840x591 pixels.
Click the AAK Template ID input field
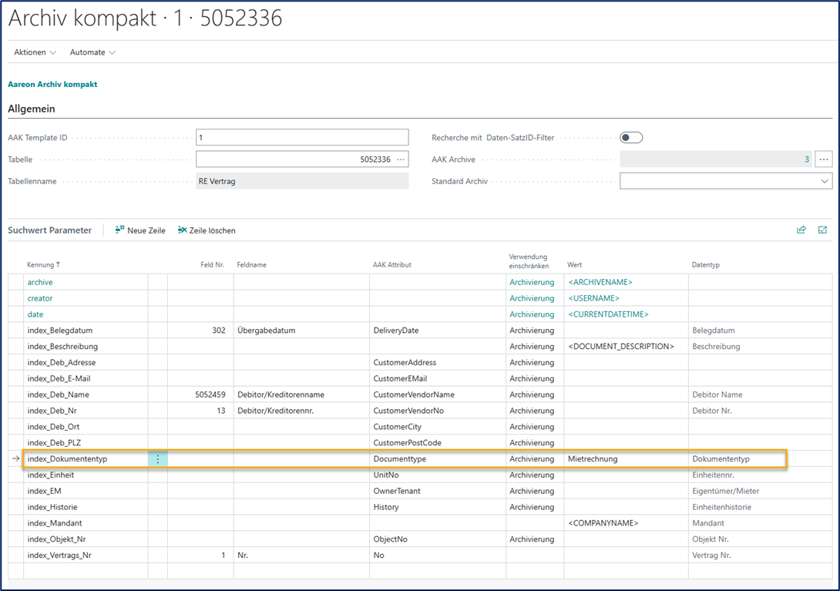click(302, 138)
